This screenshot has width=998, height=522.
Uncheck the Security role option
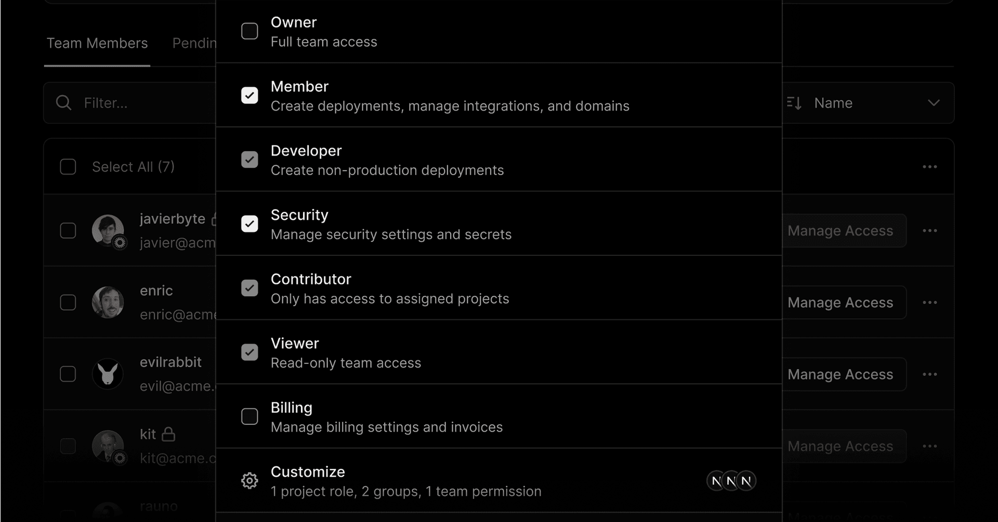point(249,224)
